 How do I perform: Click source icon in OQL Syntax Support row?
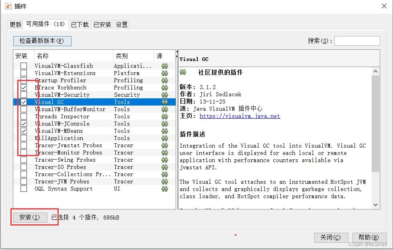(165, 189)
